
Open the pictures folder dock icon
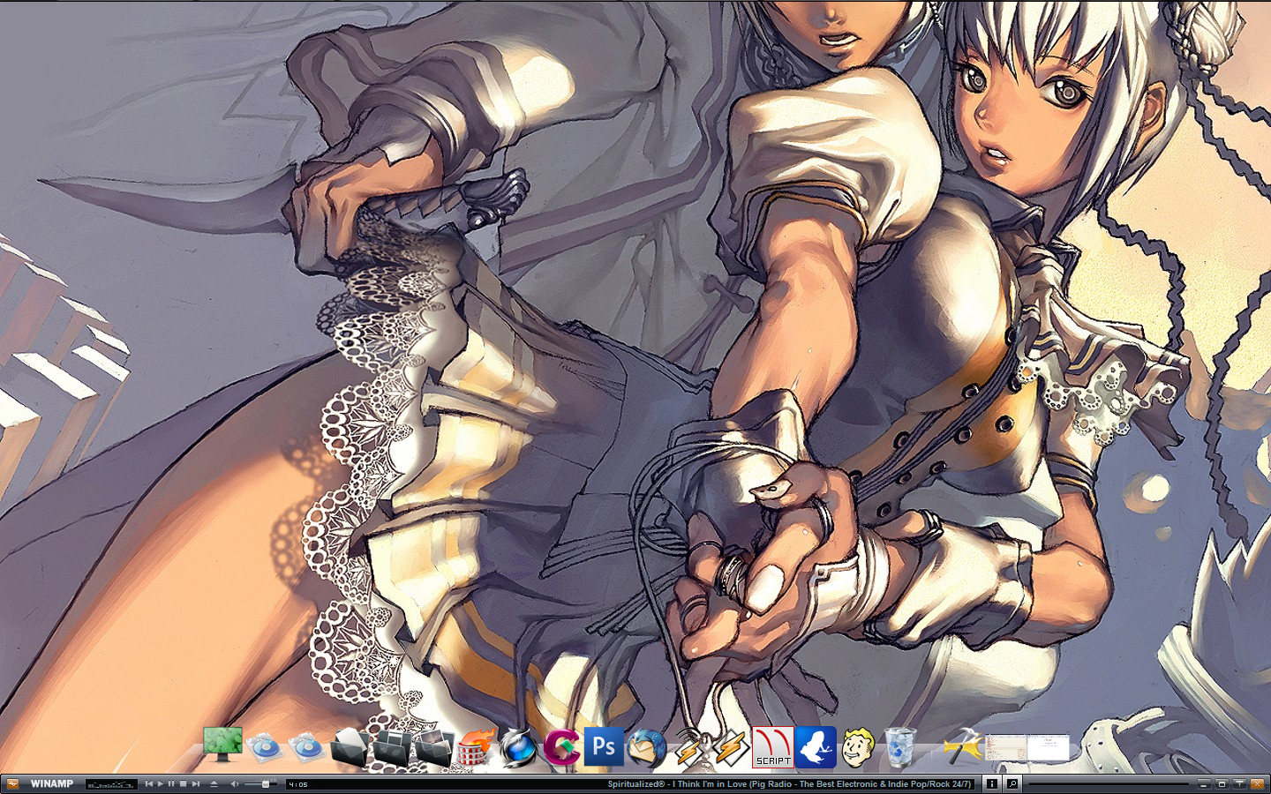point(433,748)
